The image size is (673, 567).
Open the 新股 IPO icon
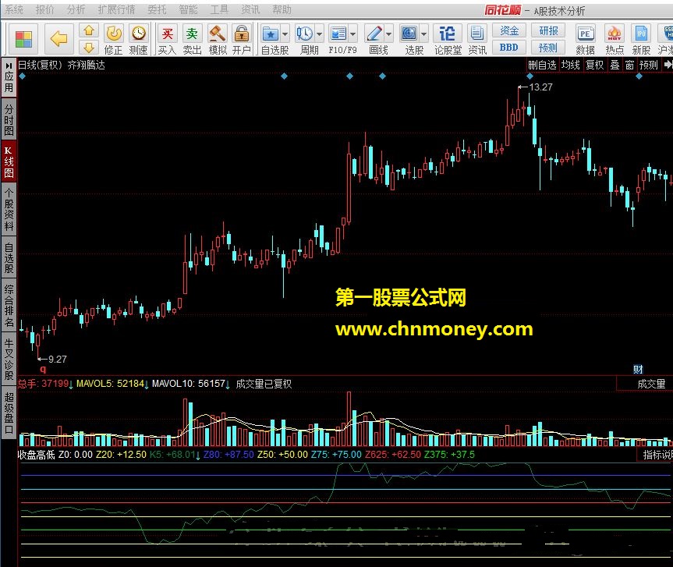(x=641, y=40)
